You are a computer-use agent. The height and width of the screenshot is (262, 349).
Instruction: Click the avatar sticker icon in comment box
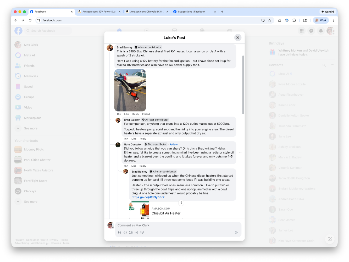pyautogui.click(x=120, y=232)
